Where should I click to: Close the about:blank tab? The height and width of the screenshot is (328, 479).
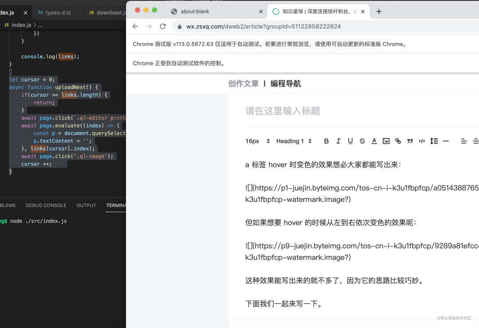[x=261, y=11]
